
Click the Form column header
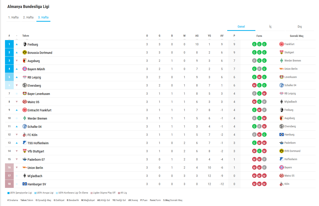click(259, 36)
